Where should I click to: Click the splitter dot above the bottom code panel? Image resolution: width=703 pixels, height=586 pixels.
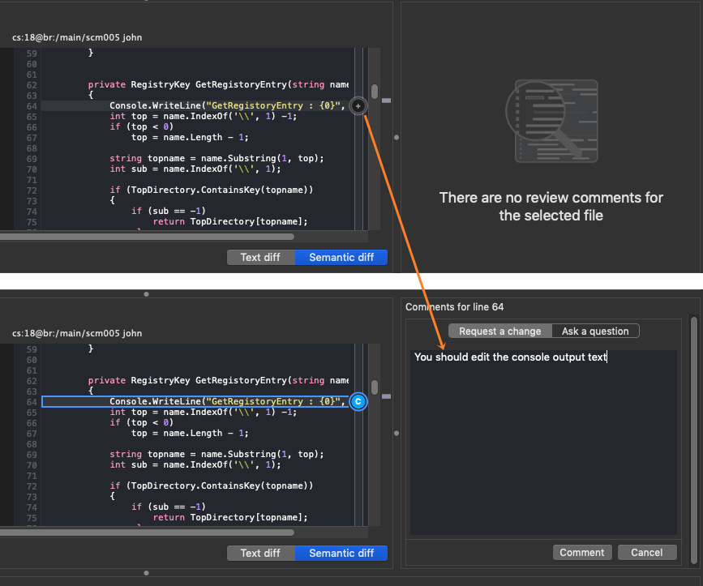click(146, 294)
